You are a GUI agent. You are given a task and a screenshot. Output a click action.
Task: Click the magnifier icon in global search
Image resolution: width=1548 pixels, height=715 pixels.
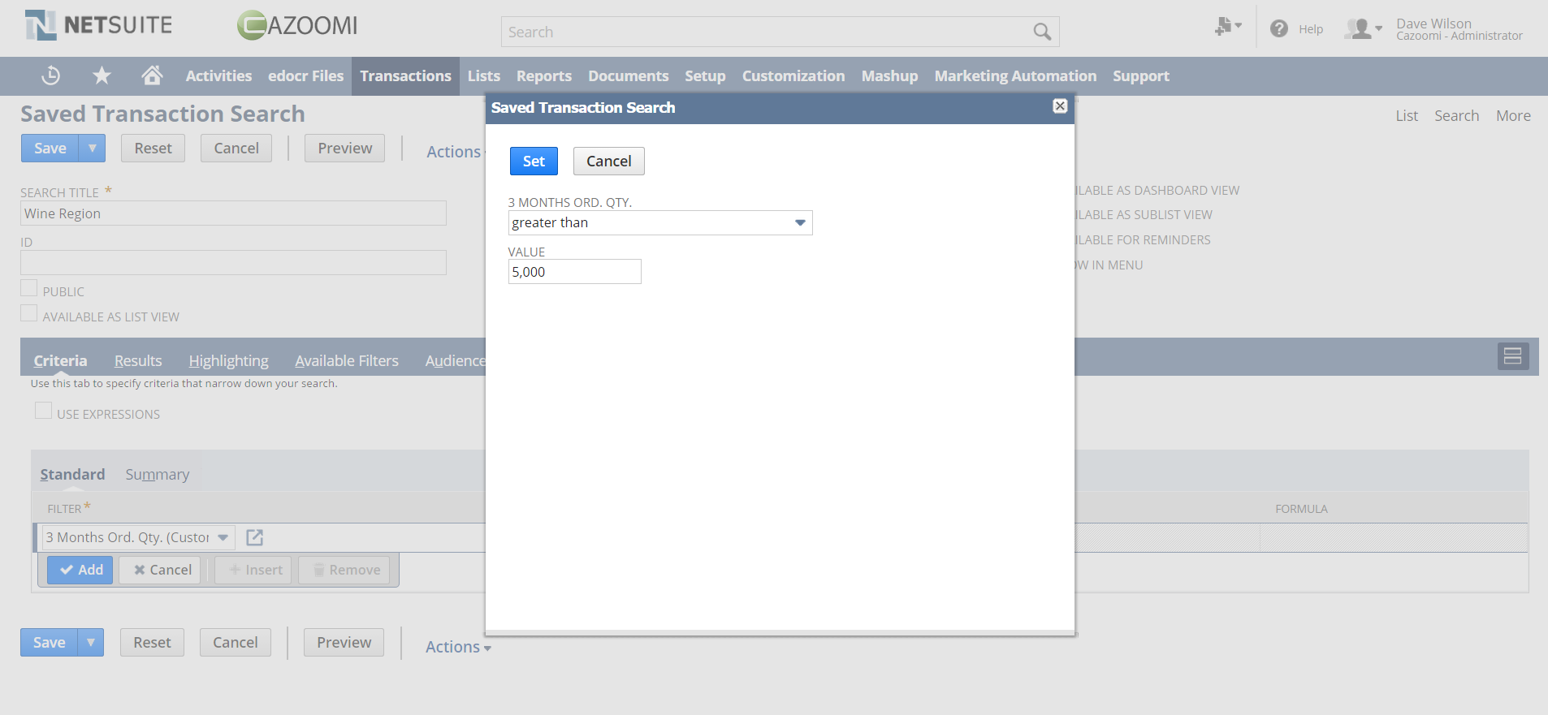click(x=1042, y=32)
